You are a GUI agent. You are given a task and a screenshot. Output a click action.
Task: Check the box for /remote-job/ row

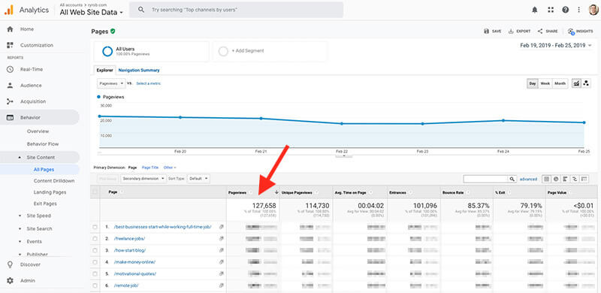pyautogui.click(x=95, y=285)
